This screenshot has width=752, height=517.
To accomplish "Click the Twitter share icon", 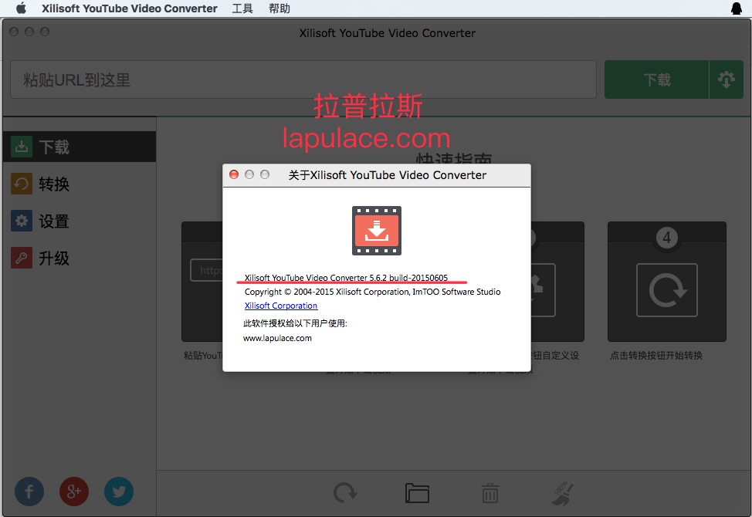I will pos(119,491).
